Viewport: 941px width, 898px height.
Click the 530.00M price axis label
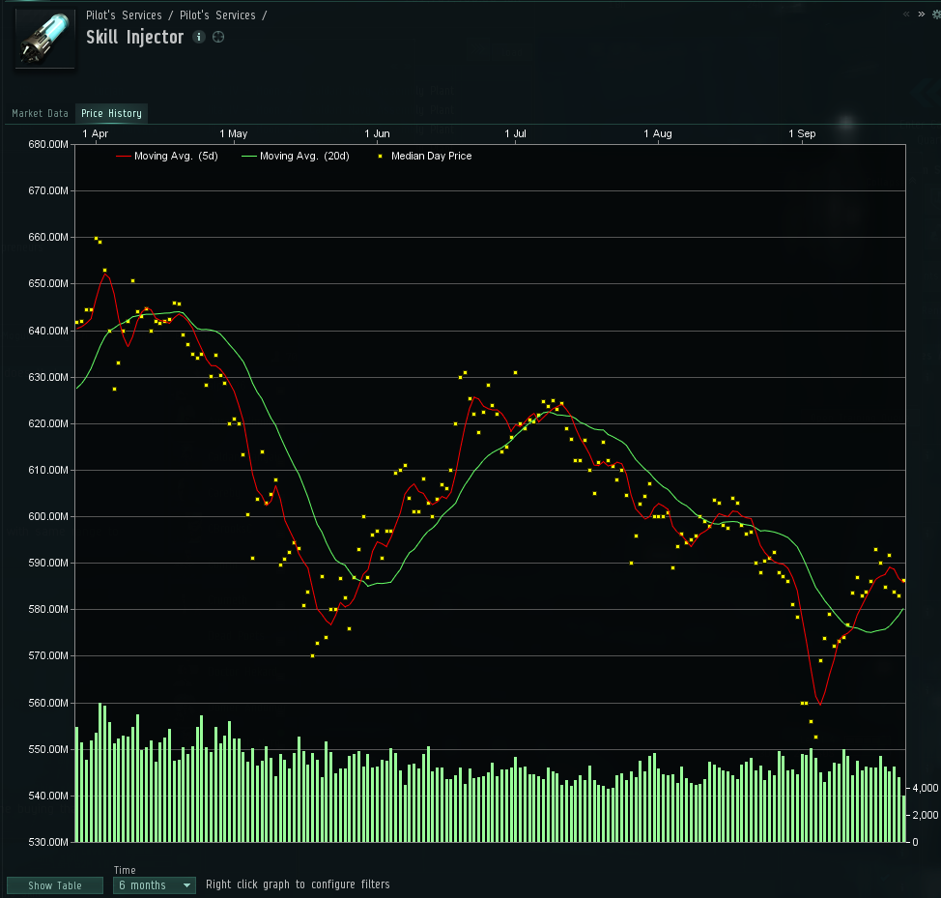[48, 842]
